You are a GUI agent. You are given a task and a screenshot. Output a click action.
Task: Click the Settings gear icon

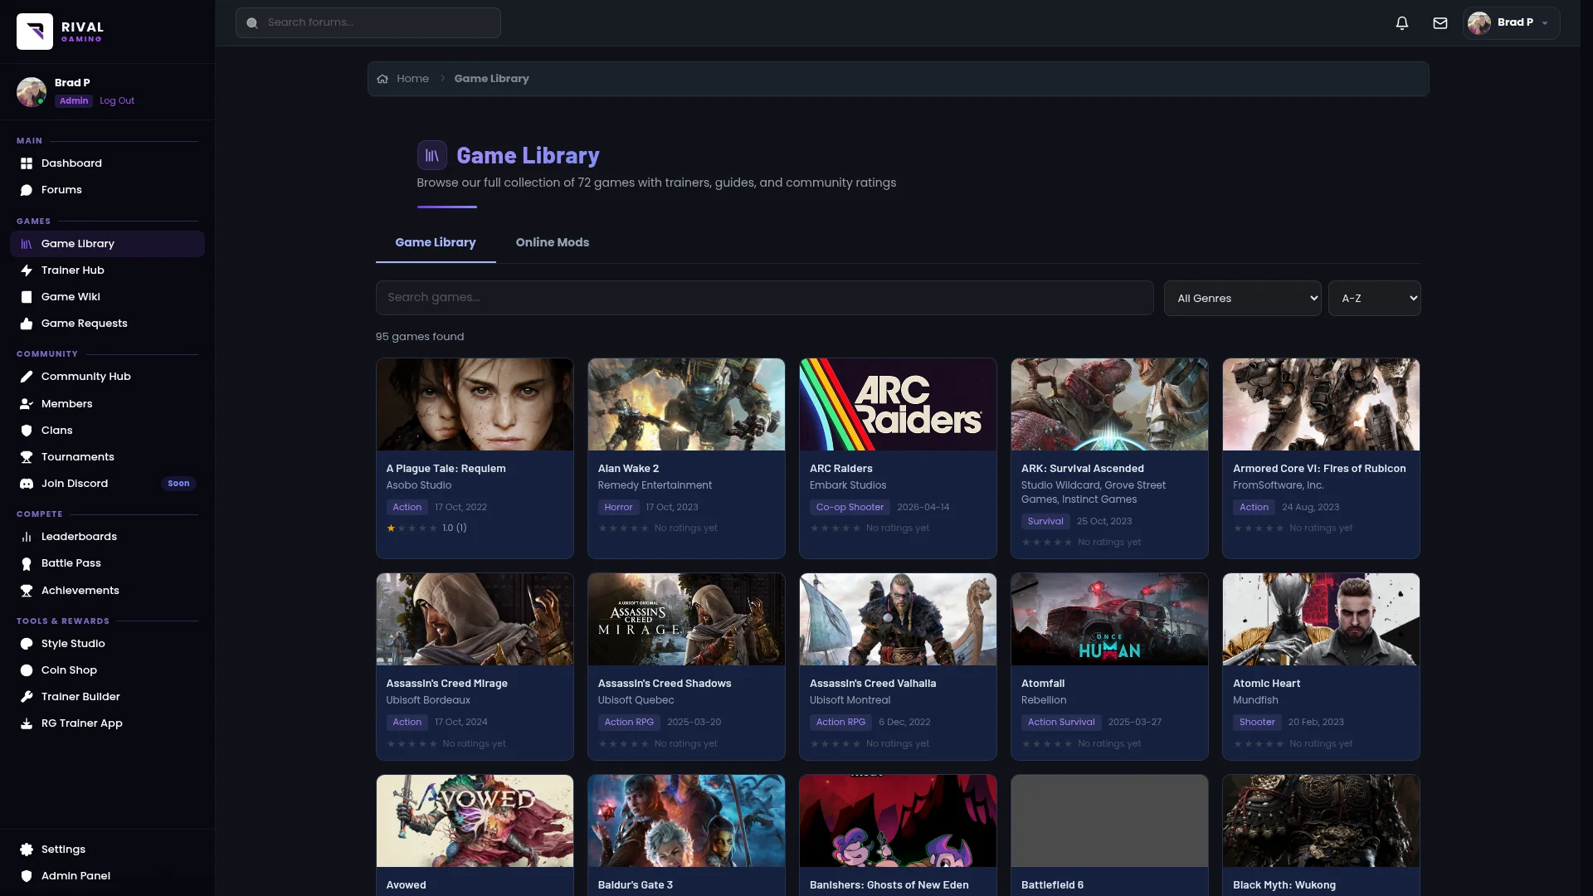click(27, 850)
